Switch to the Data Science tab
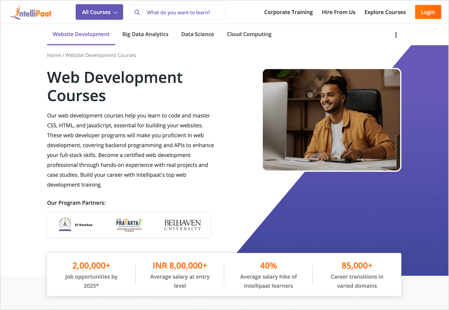449x310 pixels. 198,34
